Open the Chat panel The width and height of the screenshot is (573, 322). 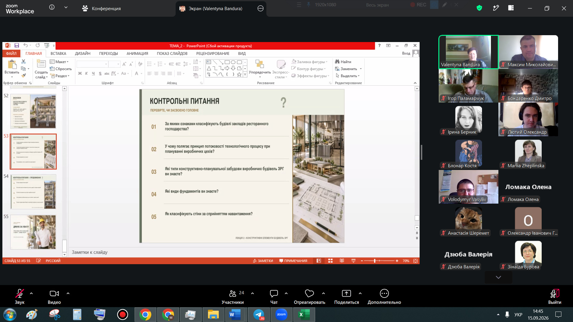click(274, 297)
